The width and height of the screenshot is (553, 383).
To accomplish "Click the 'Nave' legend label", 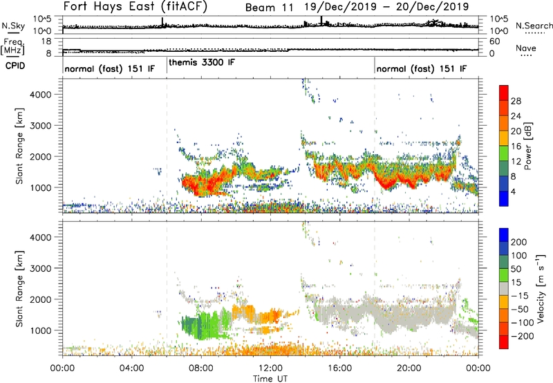I will tap(526, 48).
